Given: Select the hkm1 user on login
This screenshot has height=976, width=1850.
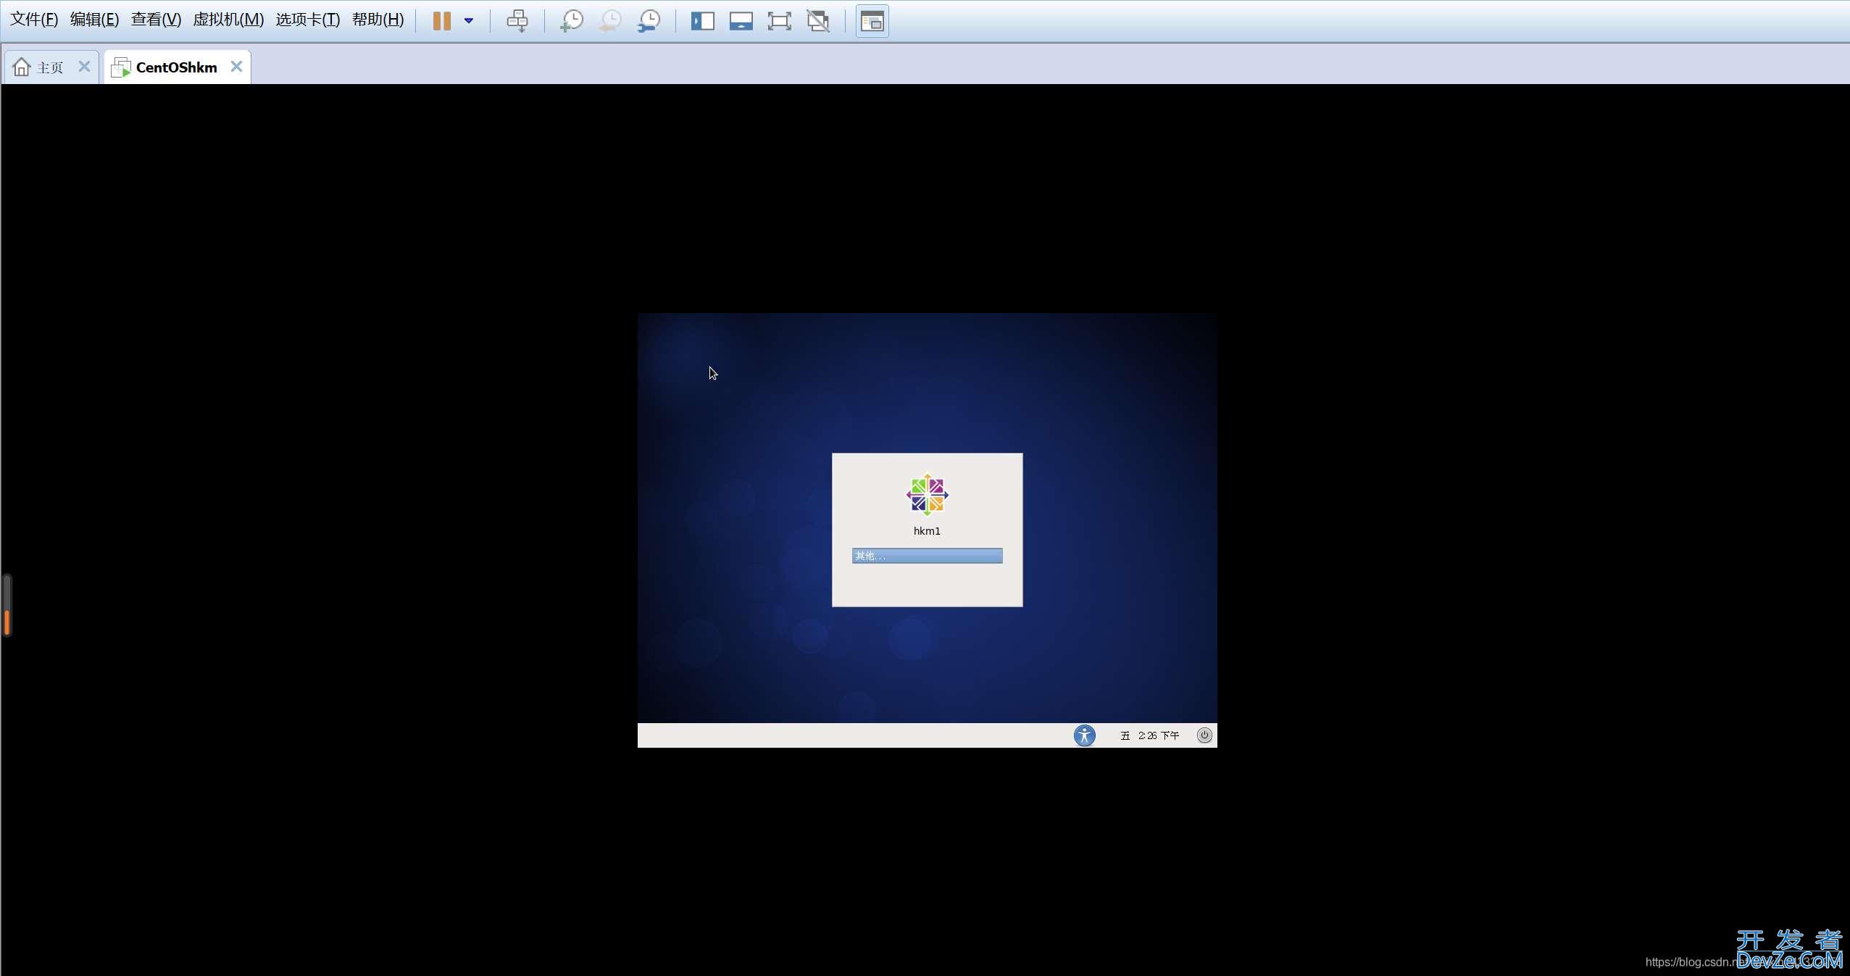Looking at the screenshot, I should coord(927,531).
